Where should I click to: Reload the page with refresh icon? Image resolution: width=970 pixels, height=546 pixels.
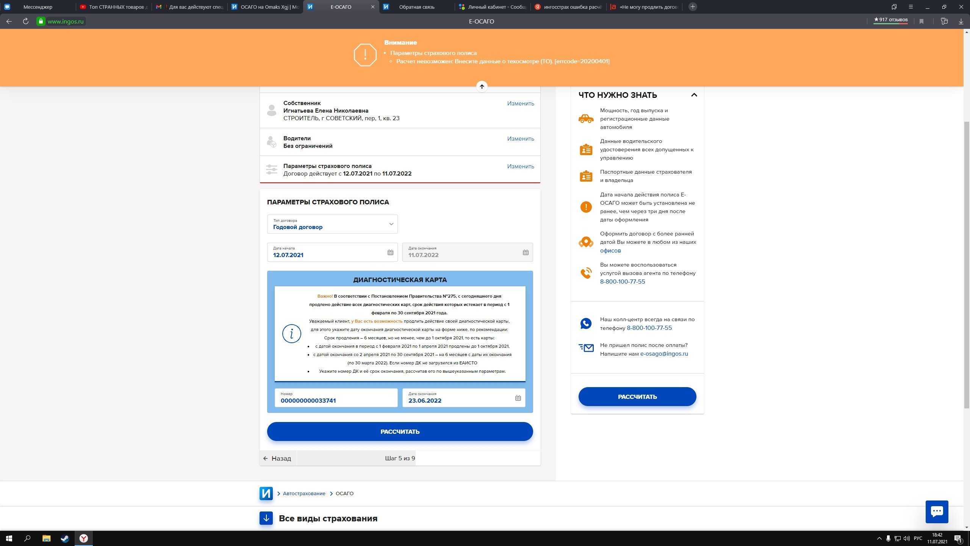[26, 22]
